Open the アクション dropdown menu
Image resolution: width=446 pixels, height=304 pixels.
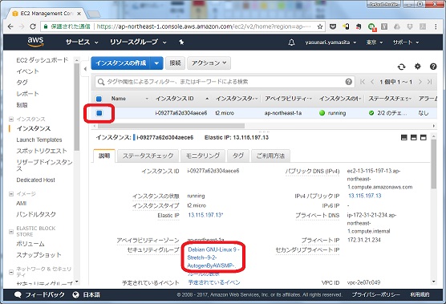209,63
